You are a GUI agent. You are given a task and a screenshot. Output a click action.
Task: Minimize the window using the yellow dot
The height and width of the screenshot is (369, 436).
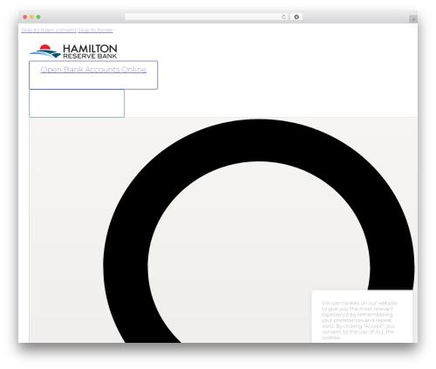point(31,17)
